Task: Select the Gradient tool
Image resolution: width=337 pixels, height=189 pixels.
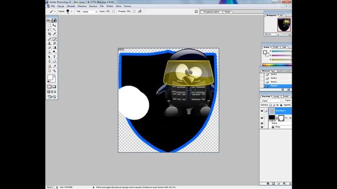Action: (x=54, y=48)
